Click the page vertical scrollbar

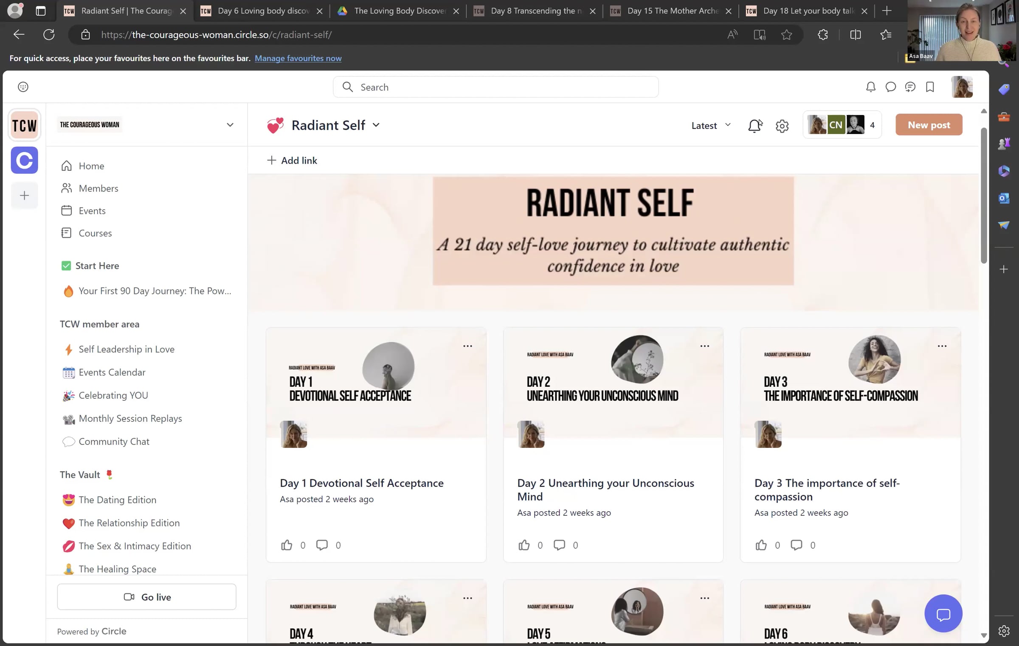click(984, 195)
